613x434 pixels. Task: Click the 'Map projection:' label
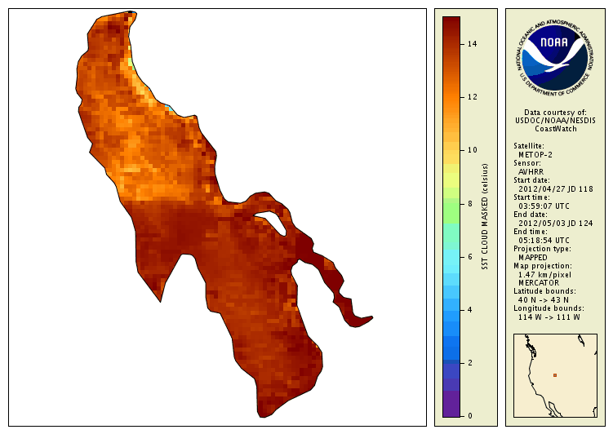(x=543, y=266)
